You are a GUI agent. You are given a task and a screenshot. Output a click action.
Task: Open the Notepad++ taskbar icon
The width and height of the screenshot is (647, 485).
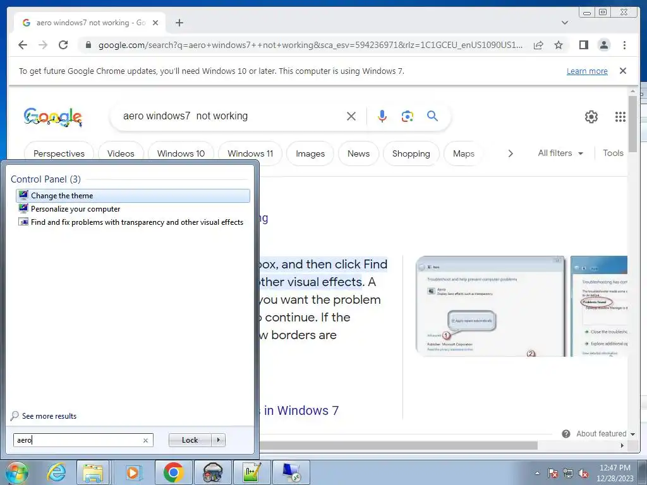[x=251, y=472]
